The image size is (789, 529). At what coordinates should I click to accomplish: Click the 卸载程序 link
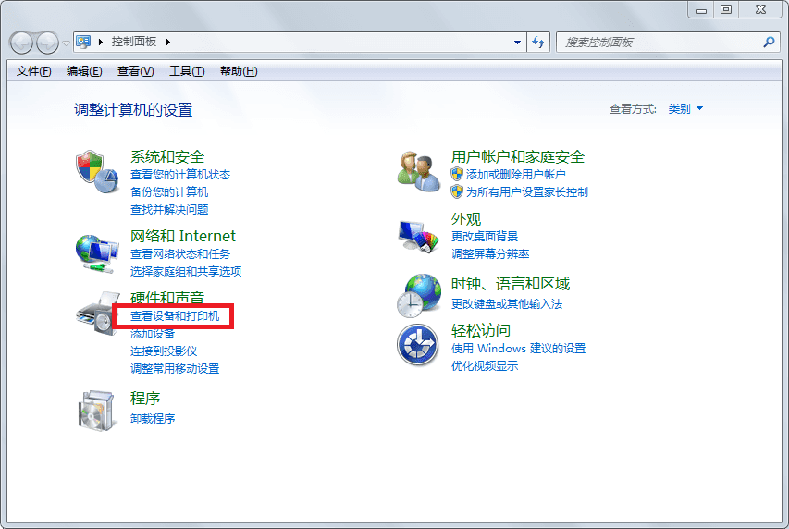click(153, 418)
